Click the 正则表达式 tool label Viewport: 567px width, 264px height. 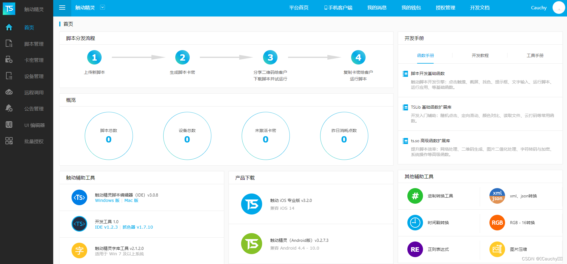coord(438,249)
